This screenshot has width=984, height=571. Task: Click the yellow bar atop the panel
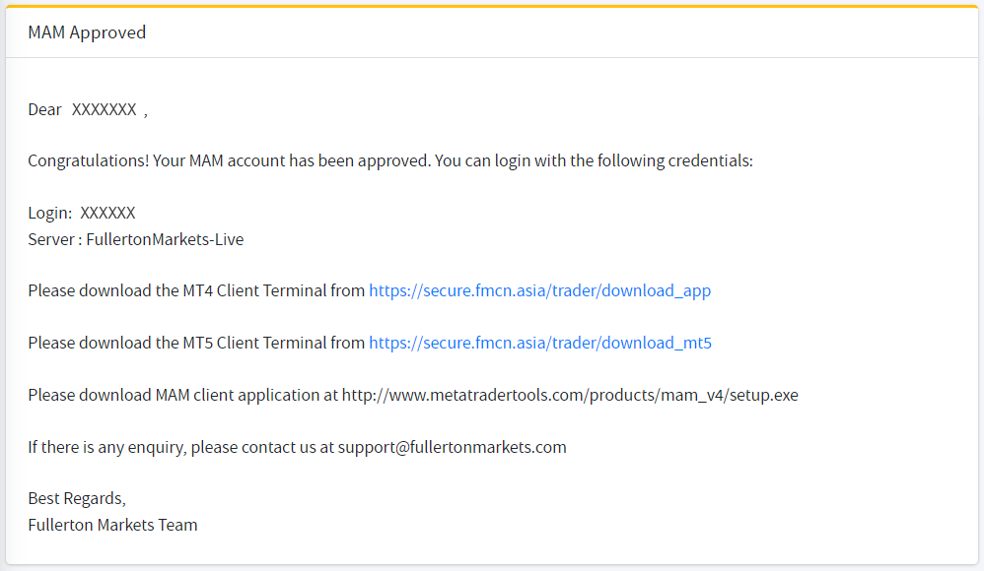tap(492, 6)
